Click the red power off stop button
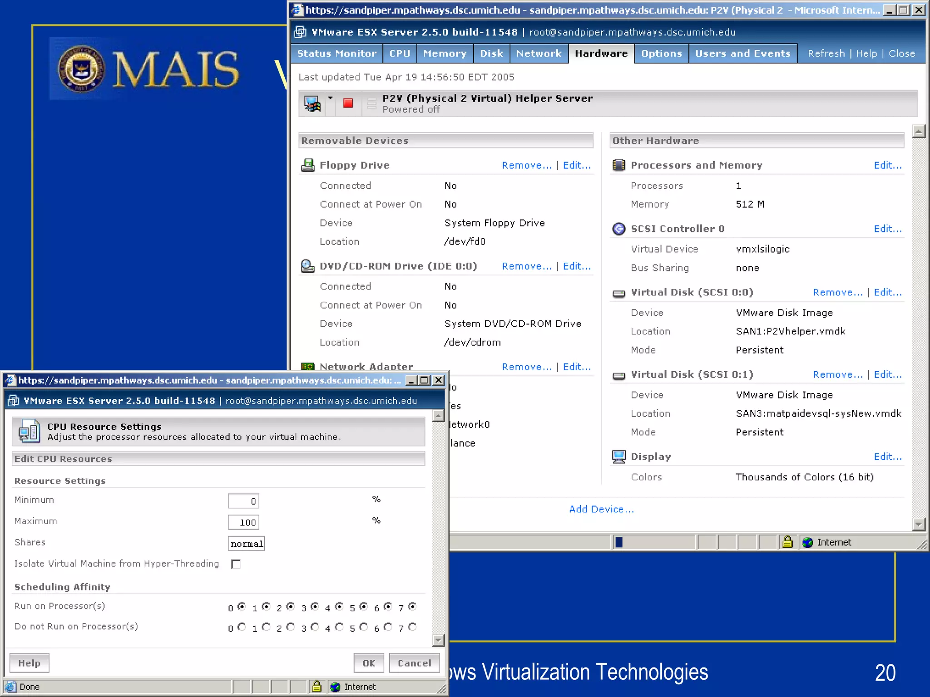The image size is (930, 697). coord(348,103)
